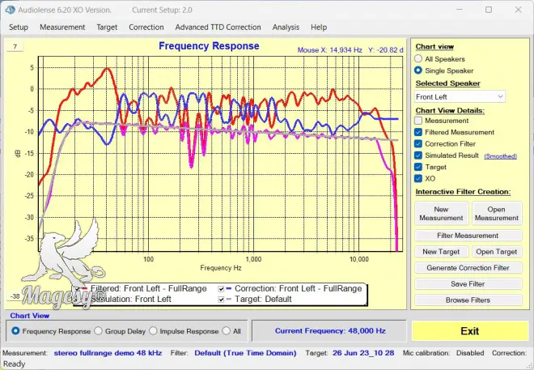The image size is (534, 370).
Task: Select the All Speakers radio button
Action: click(418, 58)
